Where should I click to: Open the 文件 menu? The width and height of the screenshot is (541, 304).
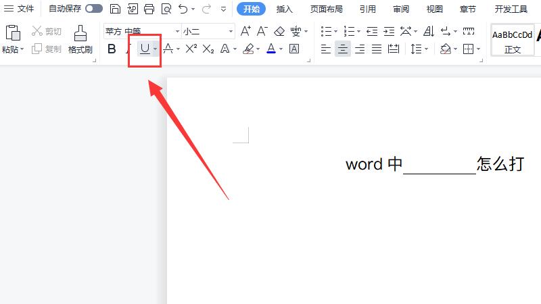click(20, 9)
